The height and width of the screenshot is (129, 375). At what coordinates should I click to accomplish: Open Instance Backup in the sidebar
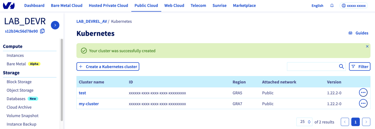point(21,124)
